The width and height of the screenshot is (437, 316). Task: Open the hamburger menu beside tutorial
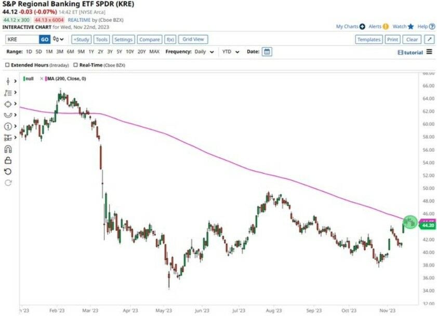tap(429, 52)
